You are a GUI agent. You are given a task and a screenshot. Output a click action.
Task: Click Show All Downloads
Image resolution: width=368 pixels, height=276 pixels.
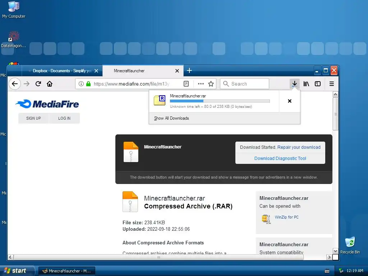click(171, 118)
